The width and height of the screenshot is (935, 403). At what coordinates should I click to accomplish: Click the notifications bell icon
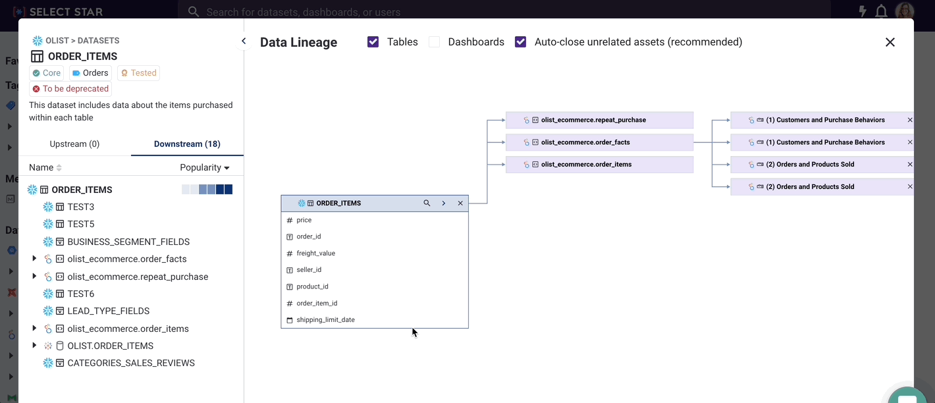click(881, 12)
